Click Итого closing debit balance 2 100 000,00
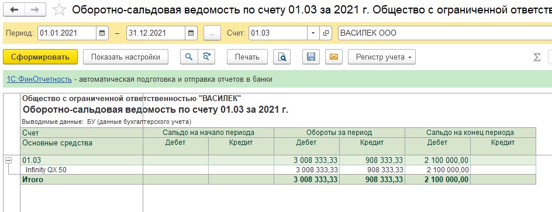 tap(437, 180)
